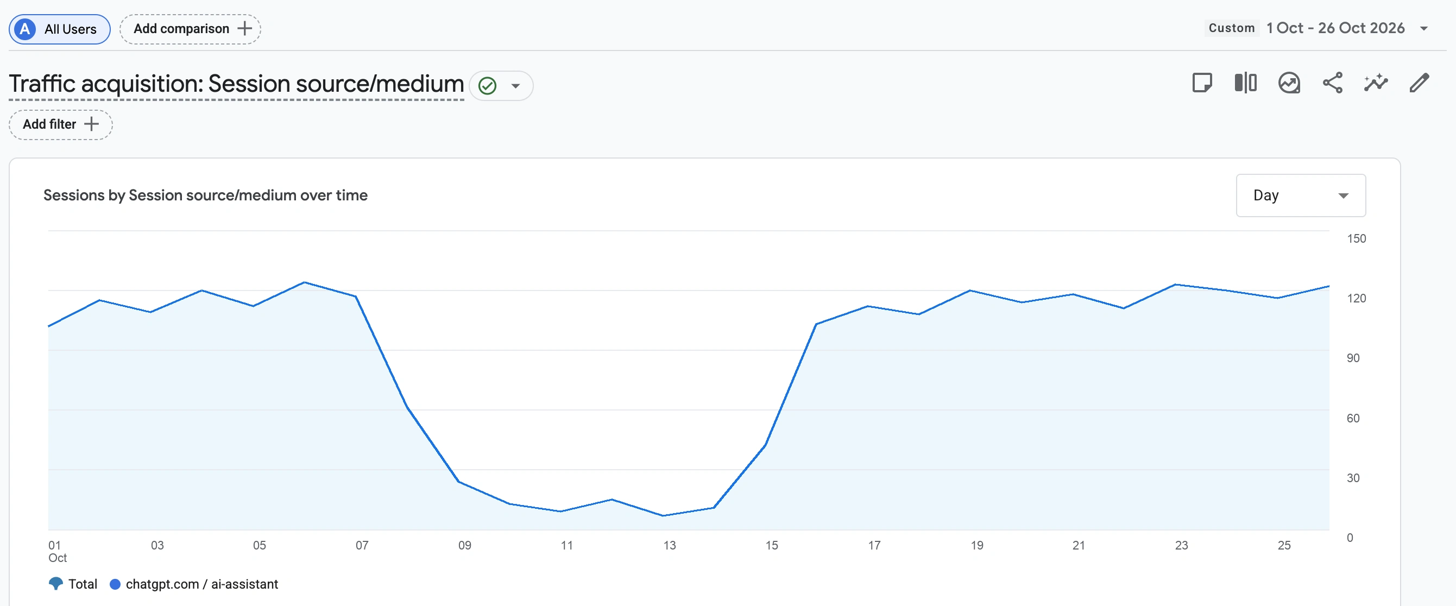1456x606 pixels.
Task: Click the edit comparisons columns icon
Action: (x=1245, y=83)
